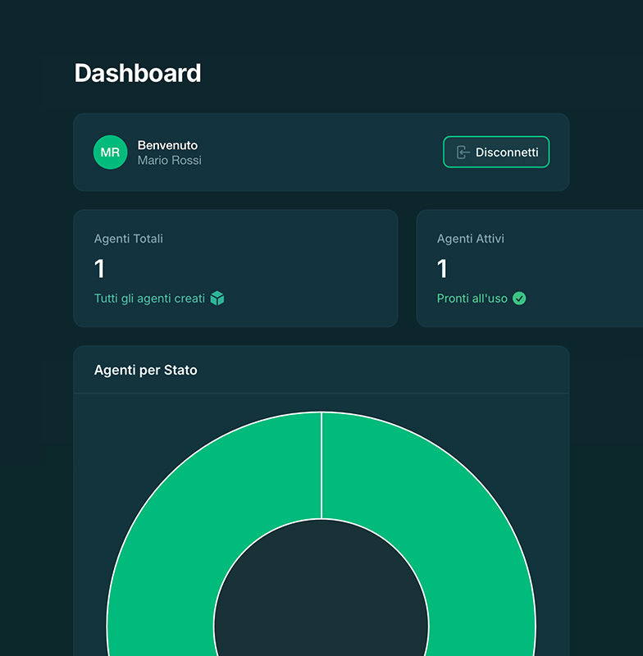Click the Agenti Totali label

129,239
